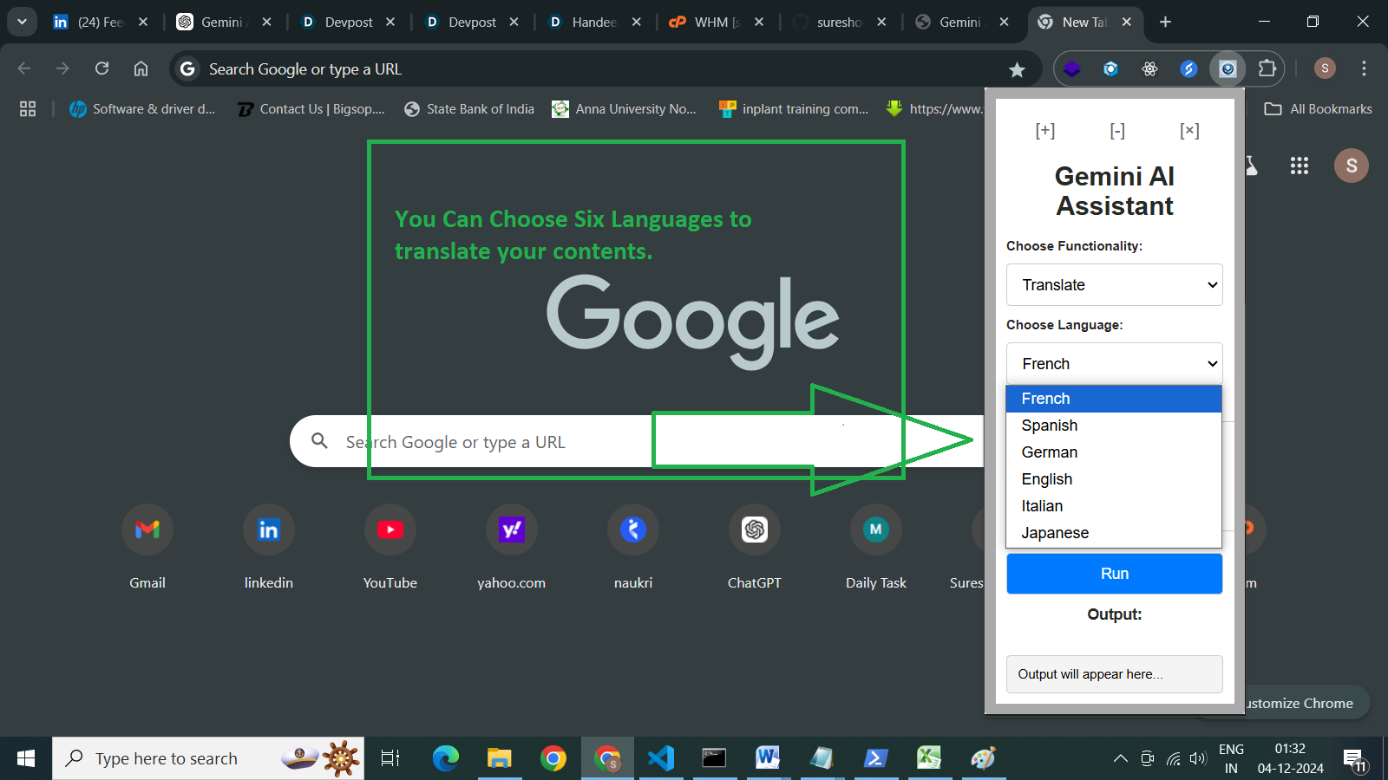Screen dimensions: 1388x780
Task: Open the Gmail shortcut
Action: pyautogui.click(x=147, y=548)
